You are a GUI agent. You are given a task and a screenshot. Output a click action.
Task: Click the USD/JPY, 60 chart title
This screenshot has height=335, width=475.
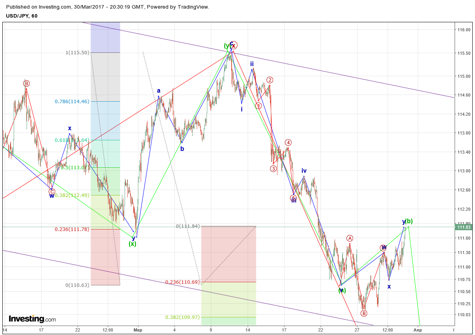22,16
